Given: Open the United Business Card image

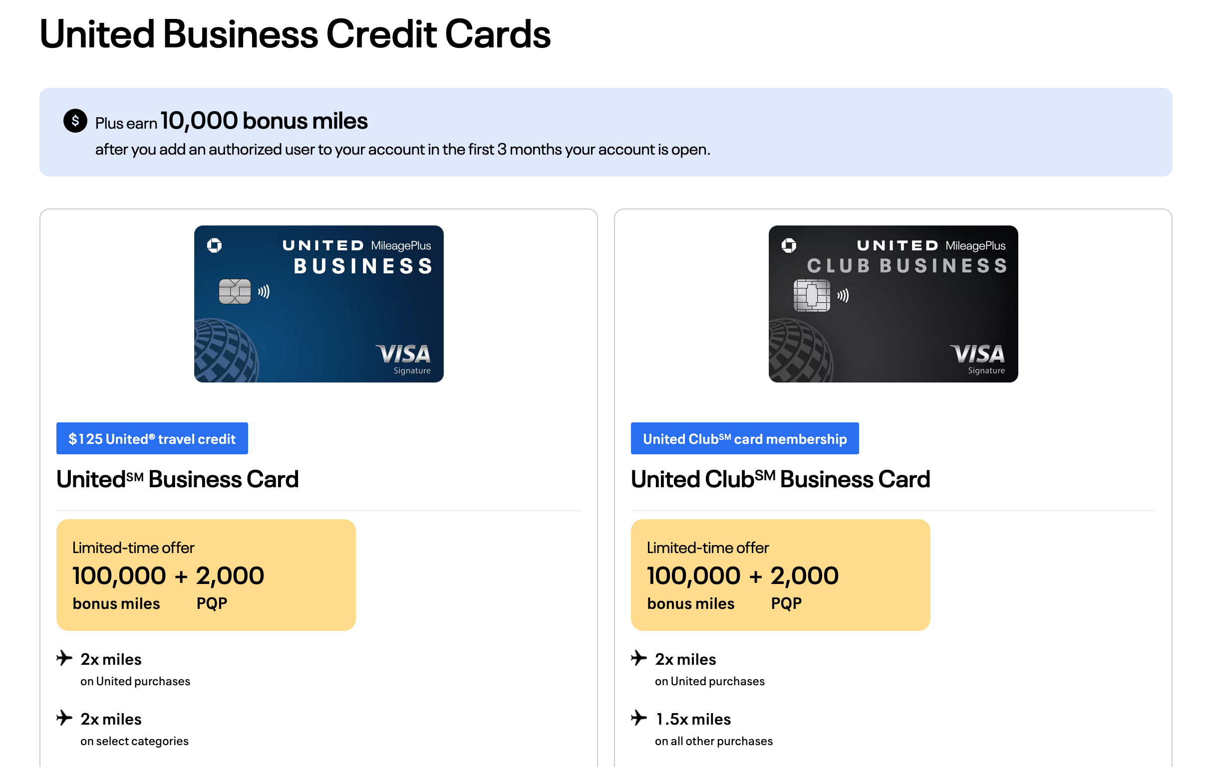Looking at the screenshot, I should pos(319,304).
